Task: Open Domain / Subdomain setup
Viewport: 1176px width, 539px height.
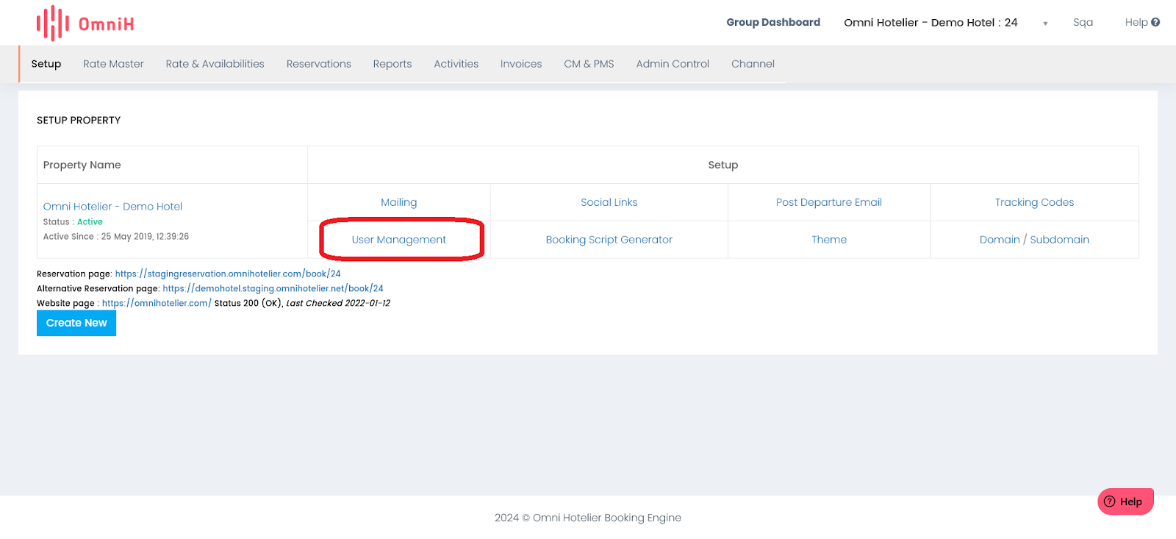Action: [x=1034, y=240]
